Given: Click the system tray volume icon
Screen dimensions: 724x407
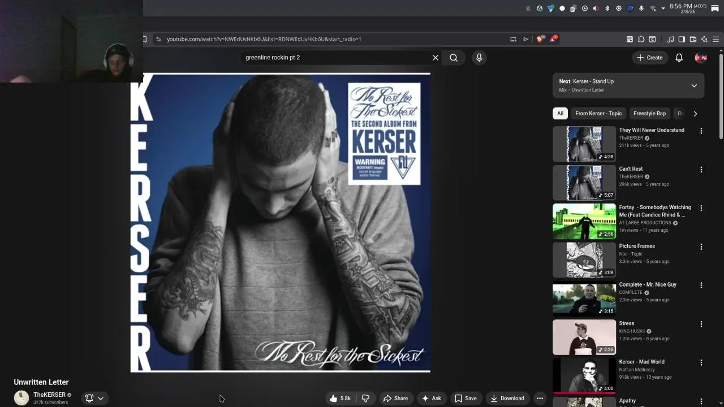Looking at the screenshot, I should click(596, 8).
